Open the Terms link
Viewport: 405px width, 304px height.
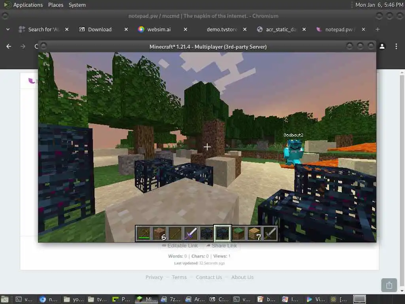pyautogui.click(x=179, y=277)
